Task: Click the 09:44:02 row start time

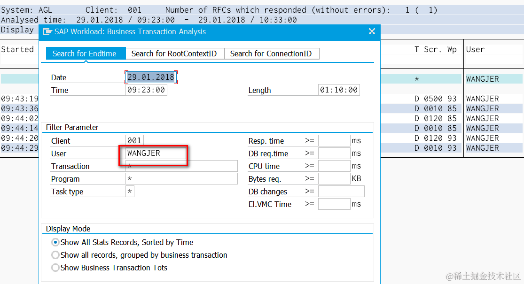Action: click(19, 118)
